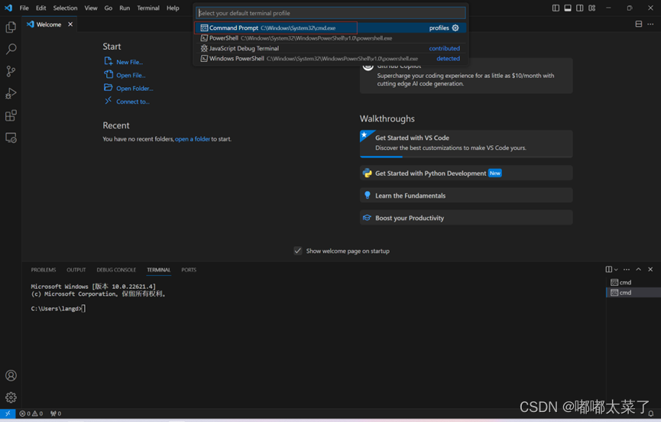This screenshot has height=422, width=661.
Task: Toggle the primary side bar layout icon
Action: 556,8
